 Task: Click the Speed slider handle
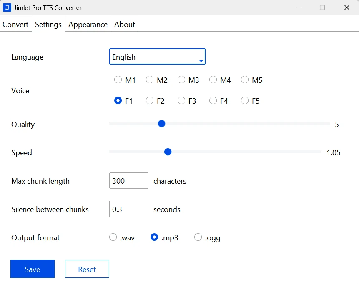click(168, 152)
